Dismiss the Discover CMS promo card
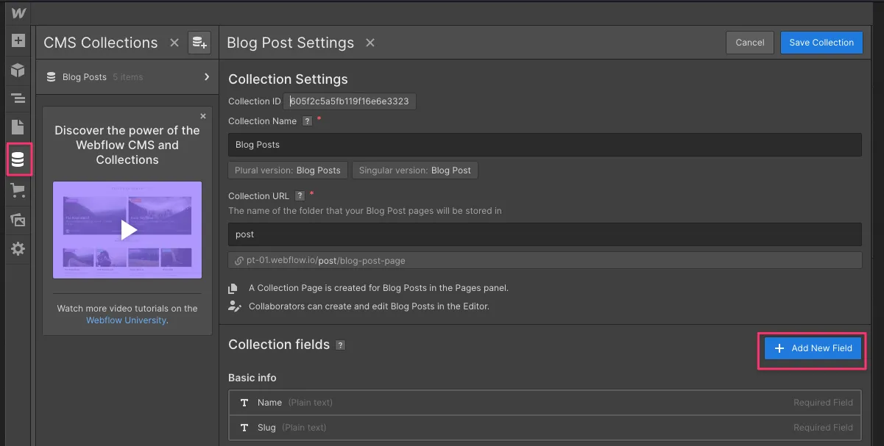Viewport: 884px width, 446px height. [x=203, y=116]
